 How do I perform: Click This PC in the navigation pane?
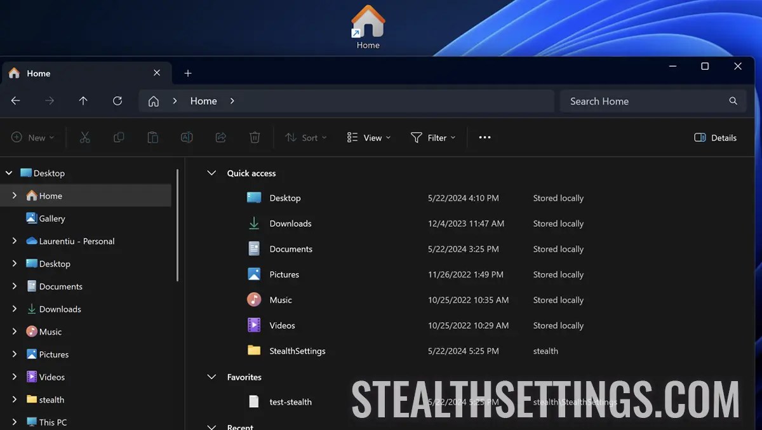pos(46,422)
